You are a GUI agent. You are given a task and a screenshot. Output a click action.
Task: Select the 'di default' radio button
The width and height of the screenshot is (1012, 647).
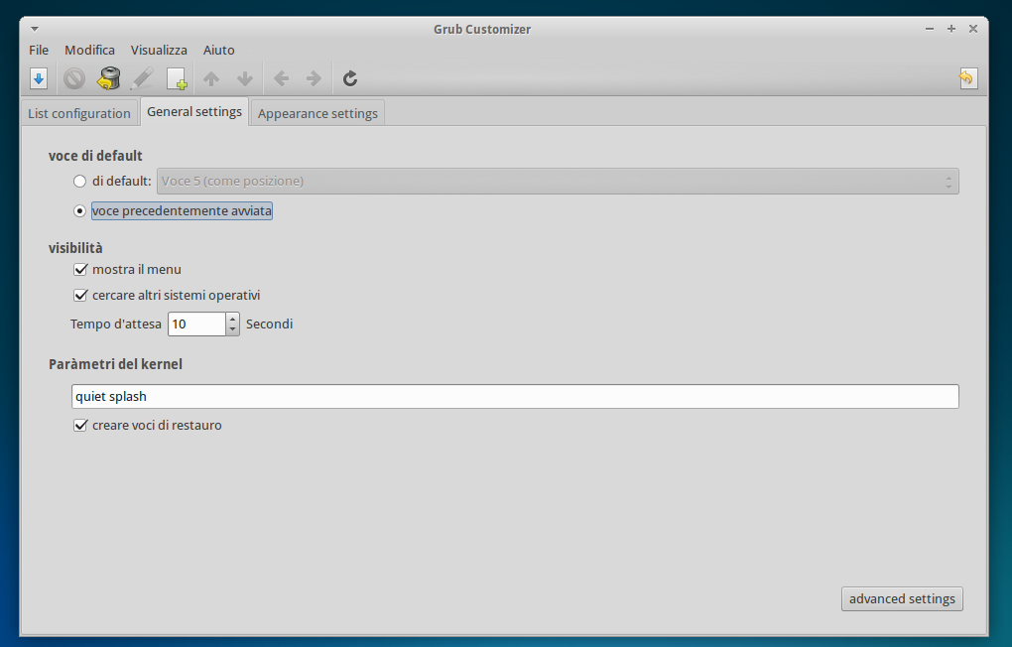click(79, 182)
